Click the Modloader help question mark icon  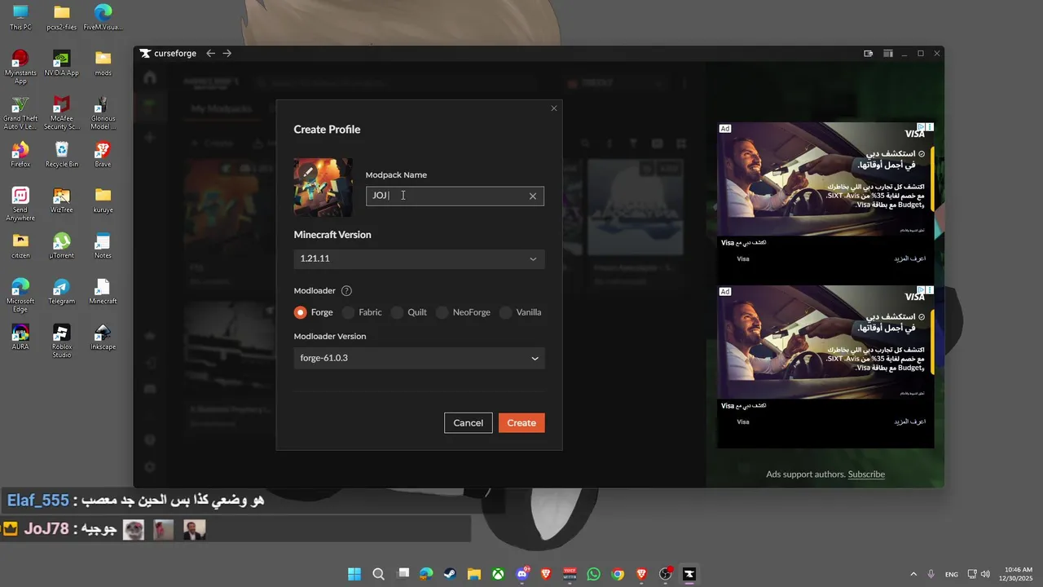(x=346, y=291)
